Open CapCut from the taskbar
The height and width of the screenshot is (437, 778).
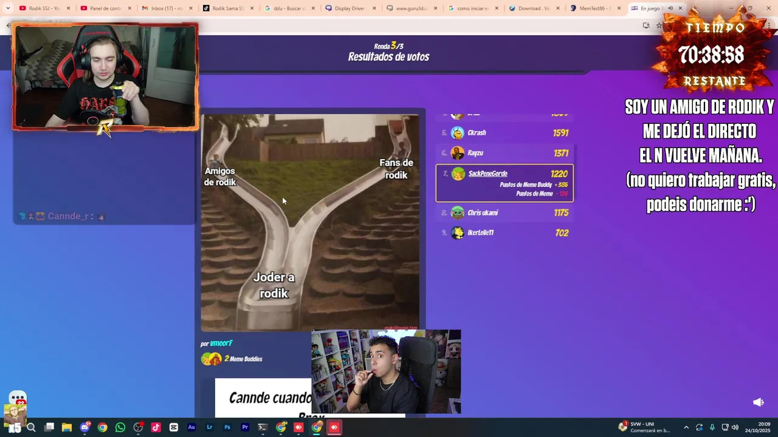pyautogui.click(x=174, y=427)
